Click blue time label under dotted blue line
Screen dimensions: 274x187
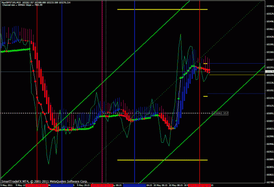click(x=62, y=185)
